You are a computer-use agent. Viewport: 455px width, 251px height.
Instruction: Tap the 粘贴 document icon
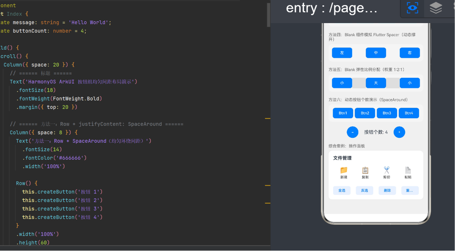[408, 170]
